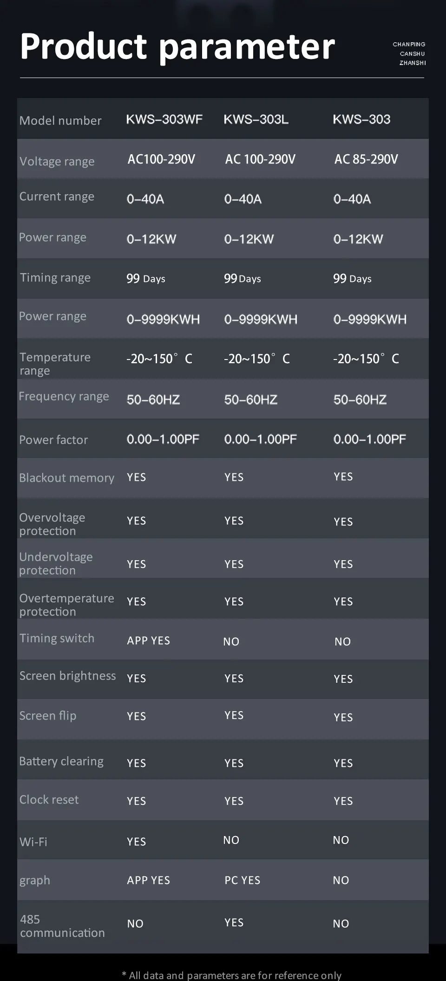Select the 'Battery clearing' row label
The width and height of the screenshot is (446, 981).
click(61, 761)
